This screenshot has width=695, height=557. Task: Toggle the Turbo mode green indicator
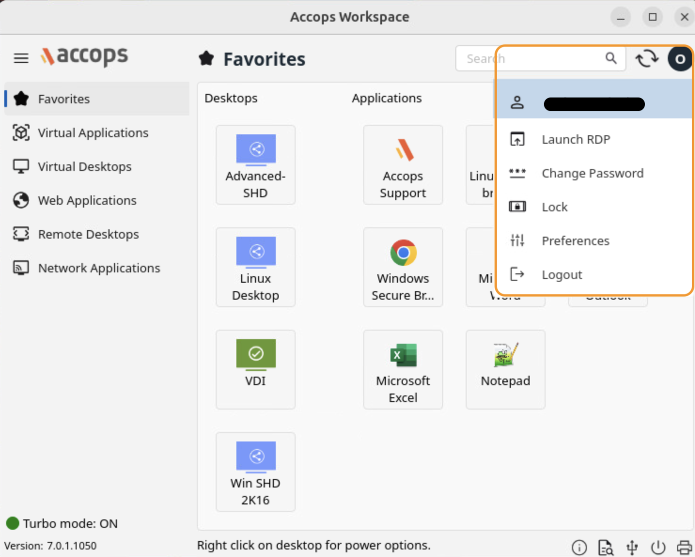[13, 523]
